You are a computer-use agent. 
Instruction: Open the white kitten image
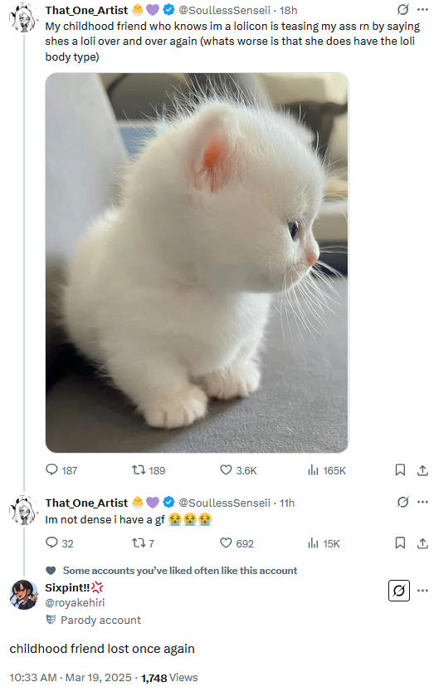[x=197, y=263]
